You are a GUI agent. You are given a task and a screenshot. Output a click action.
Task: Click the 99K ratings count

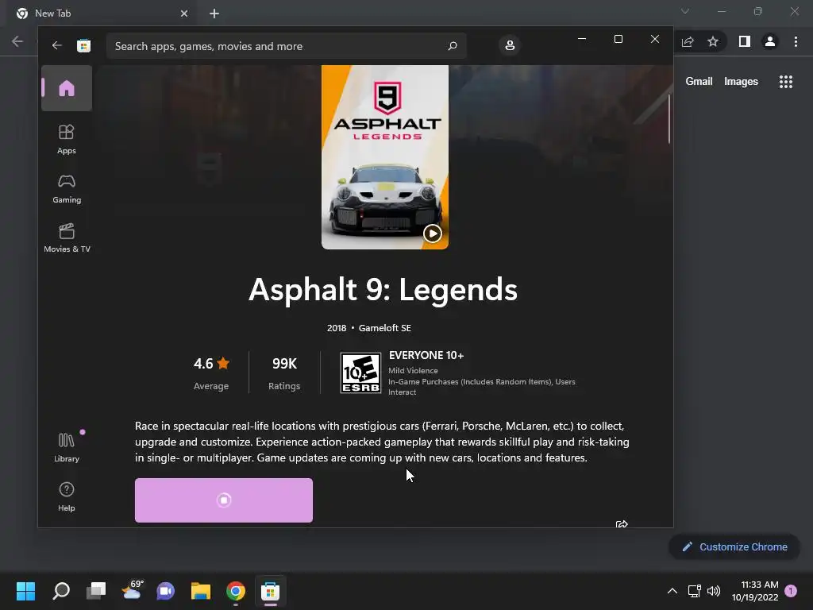[284, 373]
